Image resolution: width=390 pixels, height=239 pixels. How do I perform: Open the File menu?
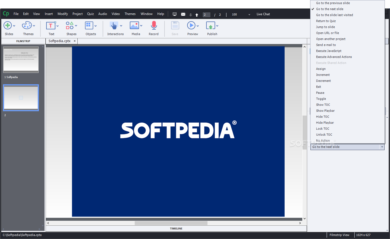click(x=16, y=14)
